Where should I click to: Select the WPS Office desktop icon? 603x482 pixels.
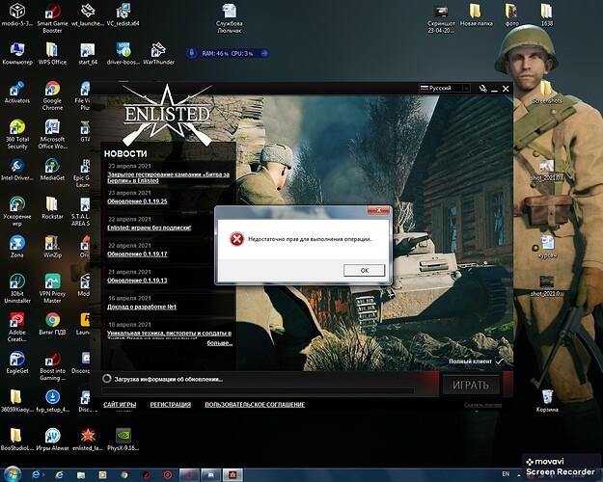pyautogui.click(x=52, y=53)
